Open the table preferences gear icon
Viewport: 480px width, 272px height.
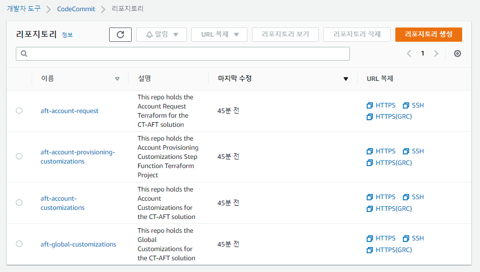(x=458, y=53)
